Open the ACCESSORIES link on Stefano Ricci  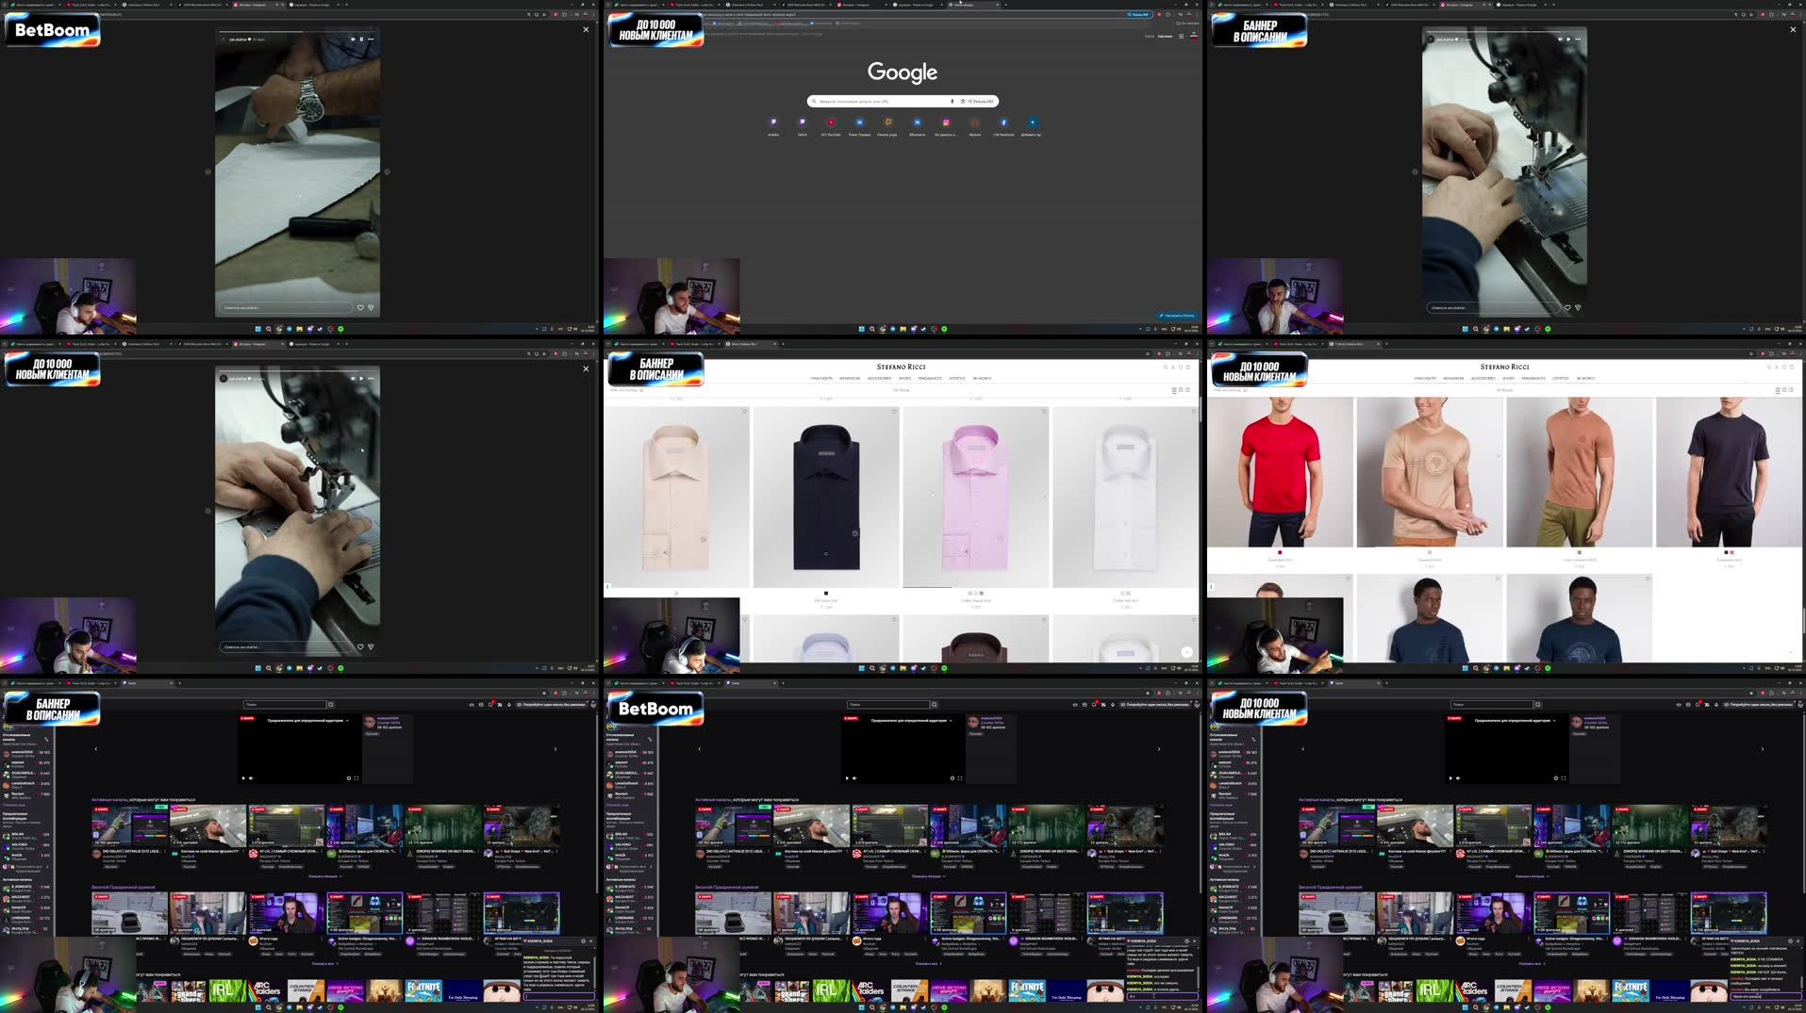pos(879,378)
